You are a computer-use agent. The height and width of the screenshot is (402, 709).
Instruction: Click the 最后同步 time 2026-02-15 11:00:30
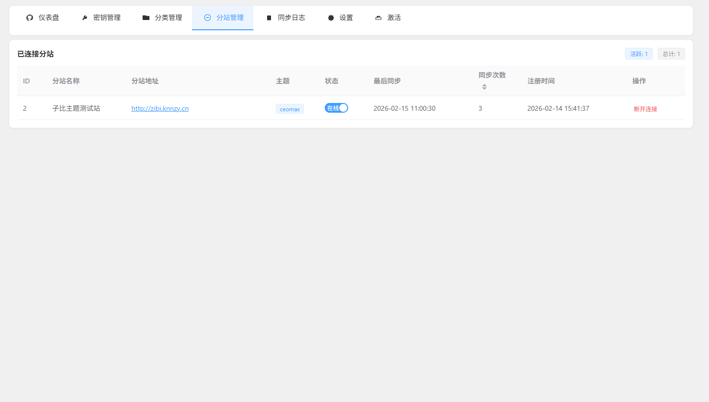[404, 108]
